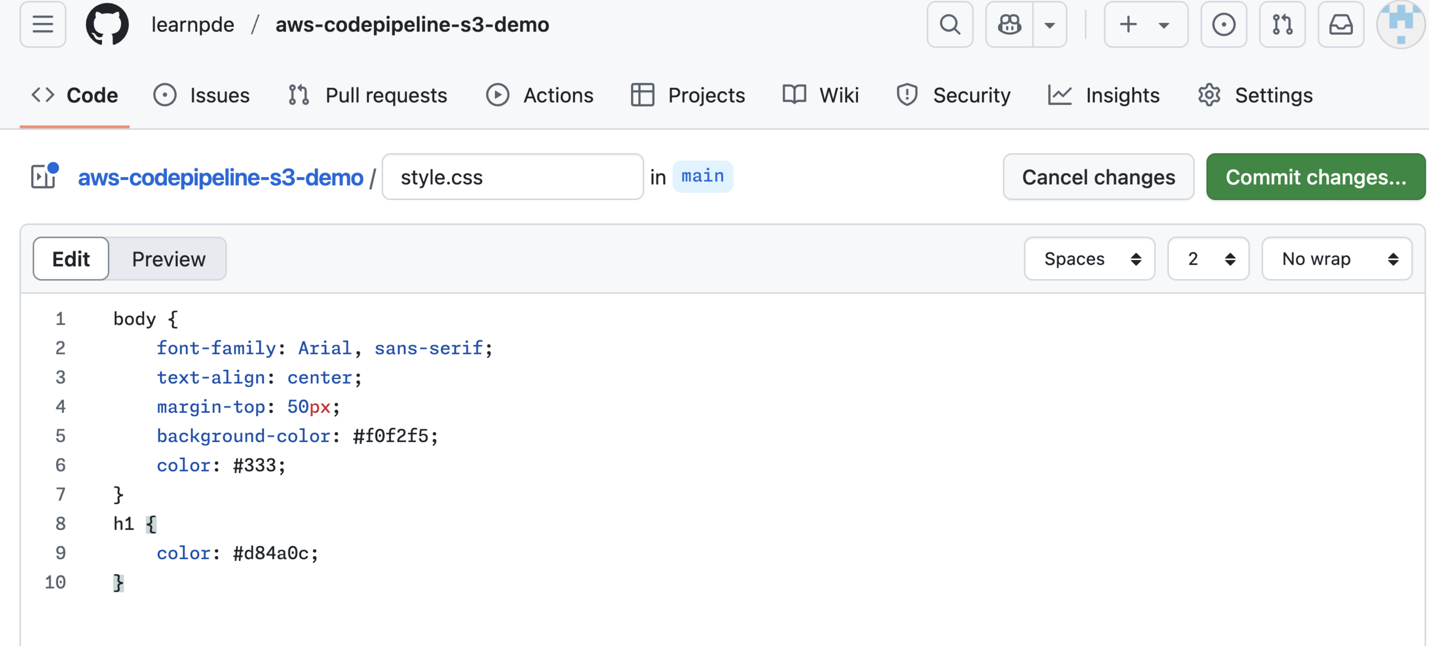The image size is (1429, 646).
Task: Open the Actions tab
Action: point(540,95)
